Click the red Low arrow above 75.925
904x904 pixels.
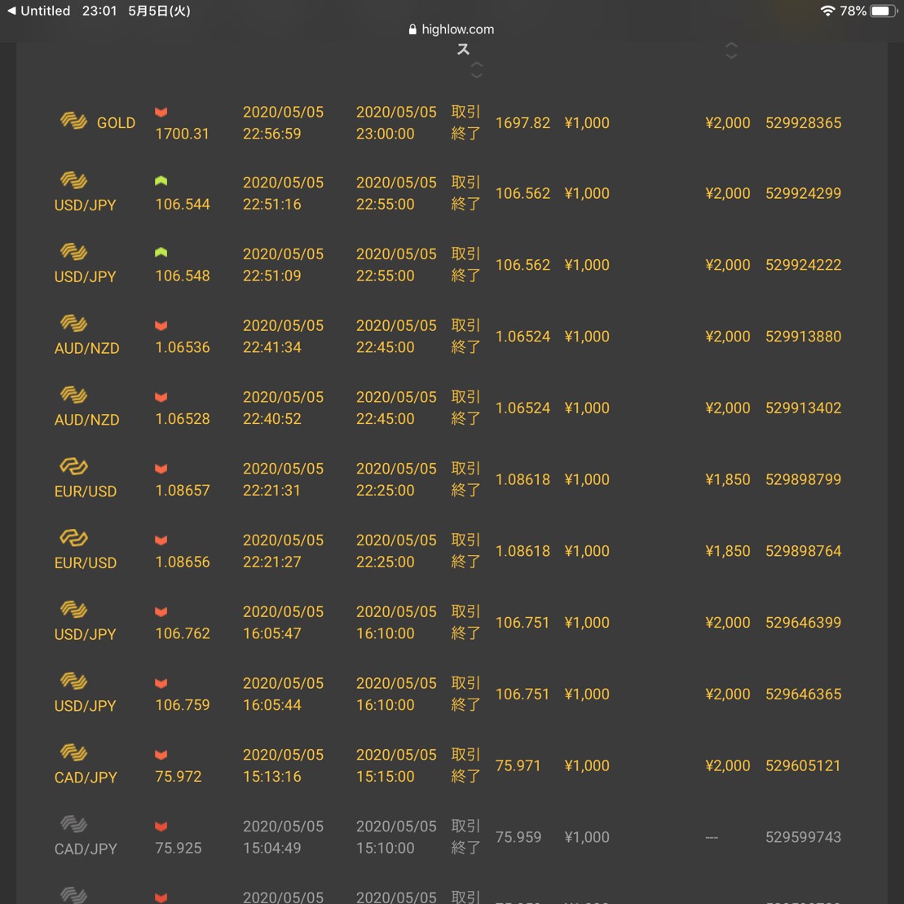[161, 827]
